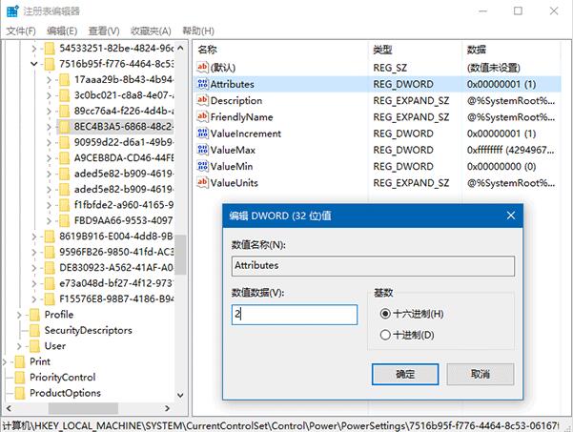Click folder icon of Profile key
The height and width of the screenshot is (432, 573).
(34, 315)
